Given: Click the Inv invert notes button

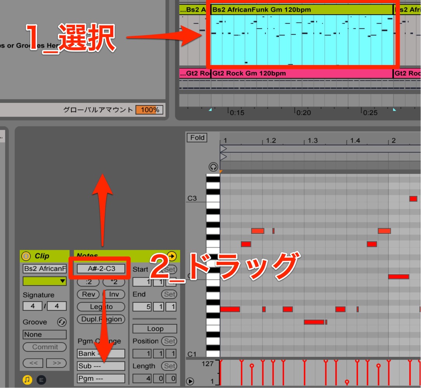Looking at the screenshot, I should 114,294.
